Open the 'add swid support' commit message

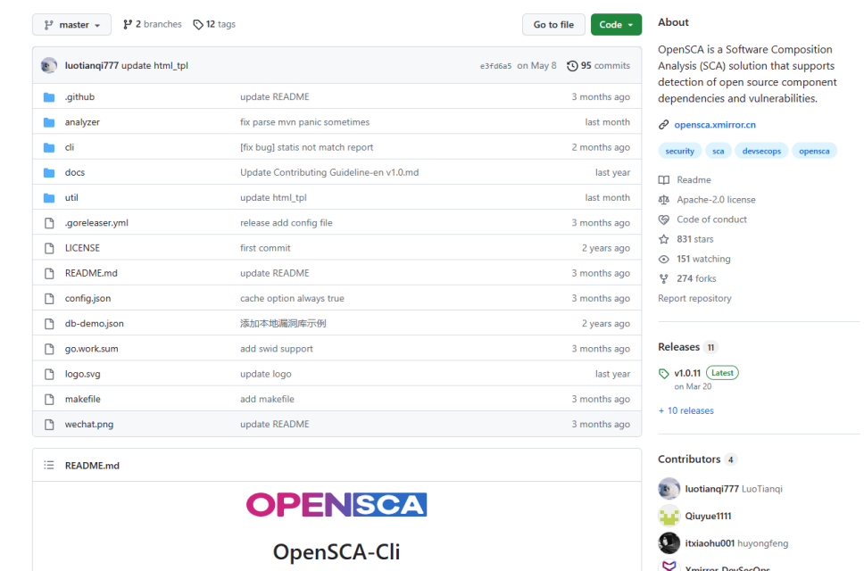277,349
